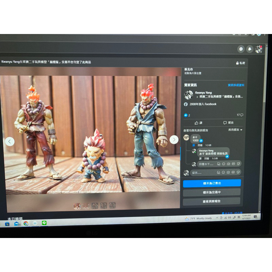Open the Windows notification center icon
This screenshot has width=272, height=272.
click(256, 217)
